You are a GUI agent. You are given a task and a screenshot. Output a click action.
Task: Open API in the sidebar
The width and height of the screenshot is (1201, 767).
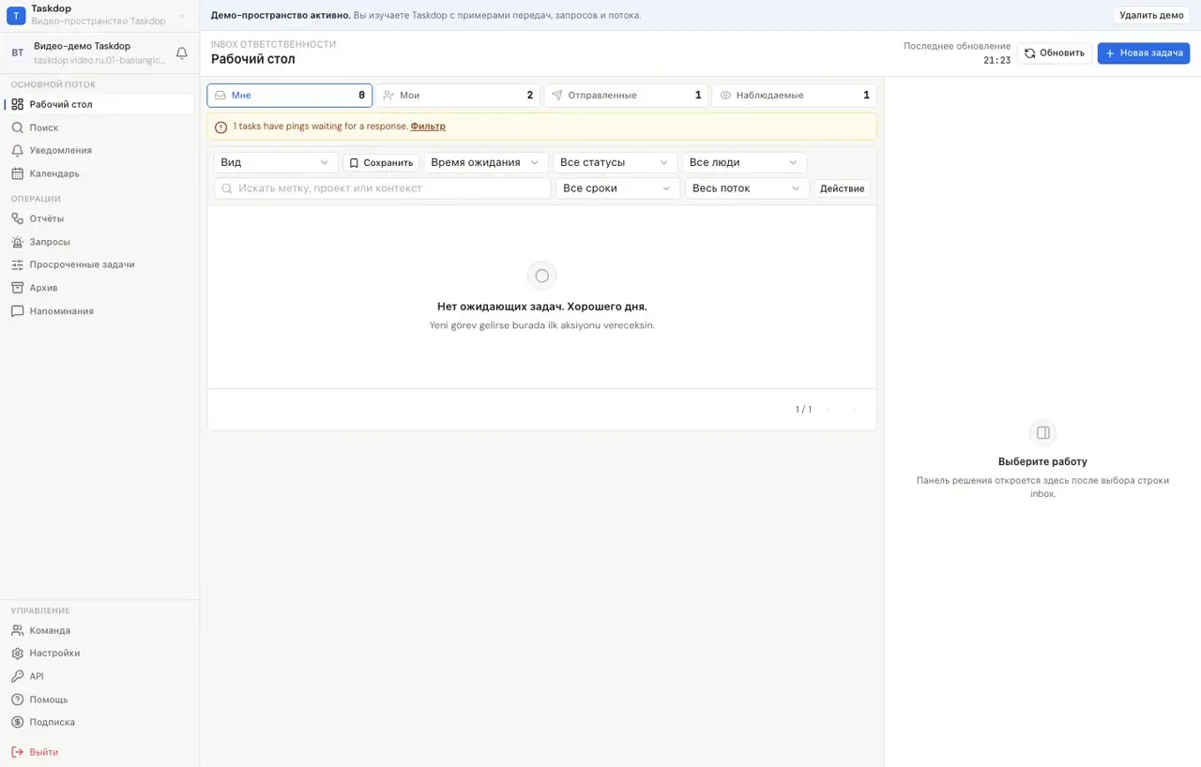tap(99, 676)
